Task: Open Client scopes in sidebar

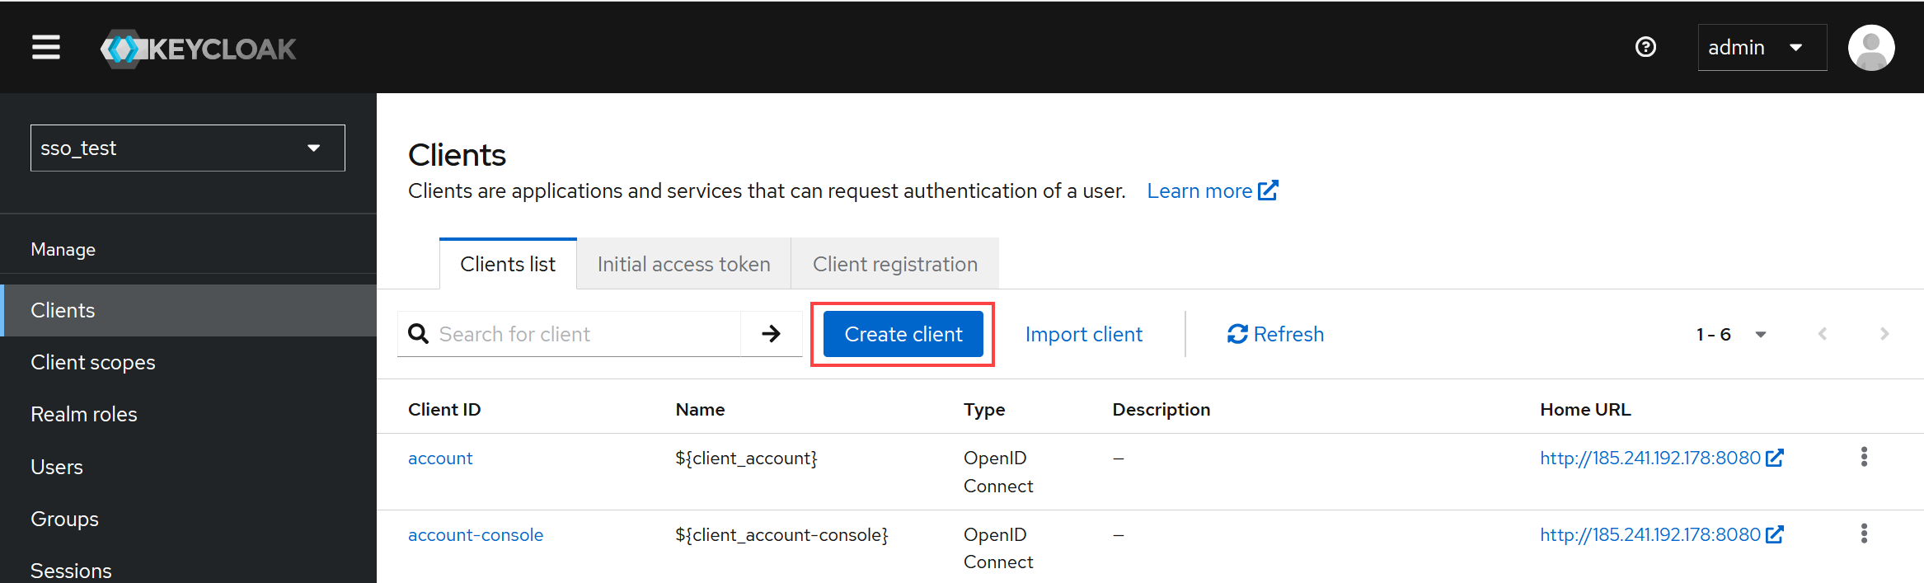Action: [x=93, y=363]
